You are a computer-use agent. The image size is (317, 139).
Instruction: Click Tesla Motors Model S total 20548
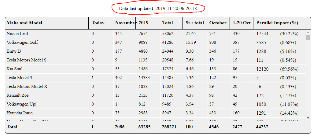tap(168, 60)
